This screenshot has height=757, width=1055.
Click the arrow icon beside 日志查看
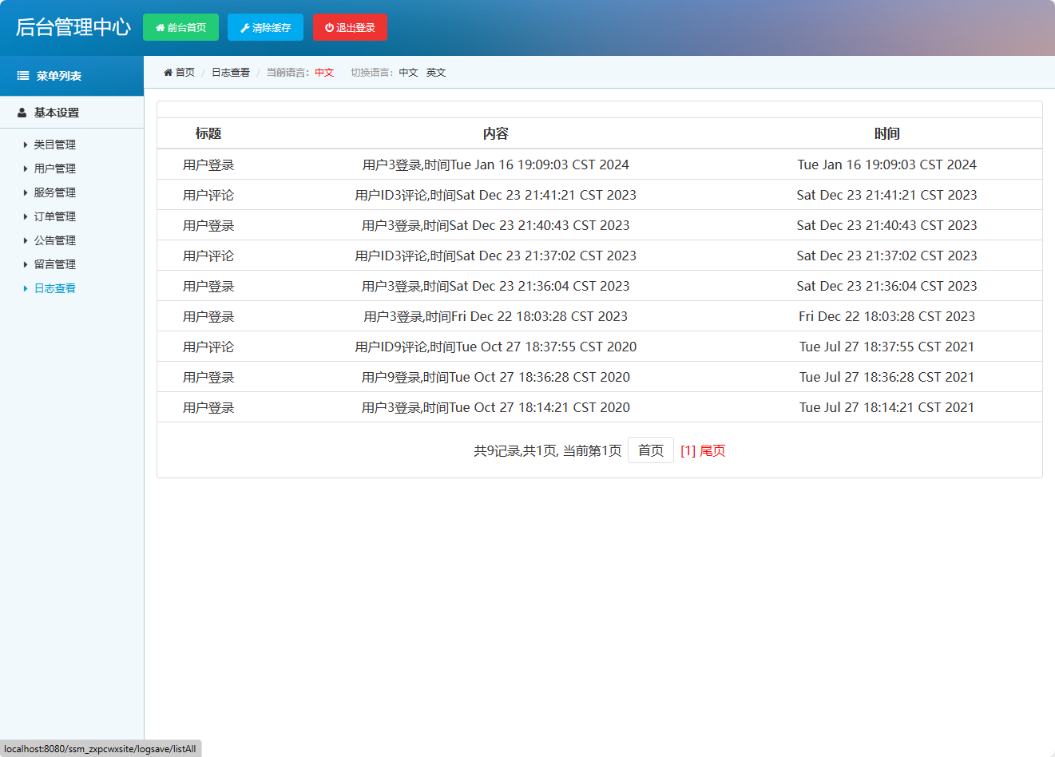[x=23, y=287]
